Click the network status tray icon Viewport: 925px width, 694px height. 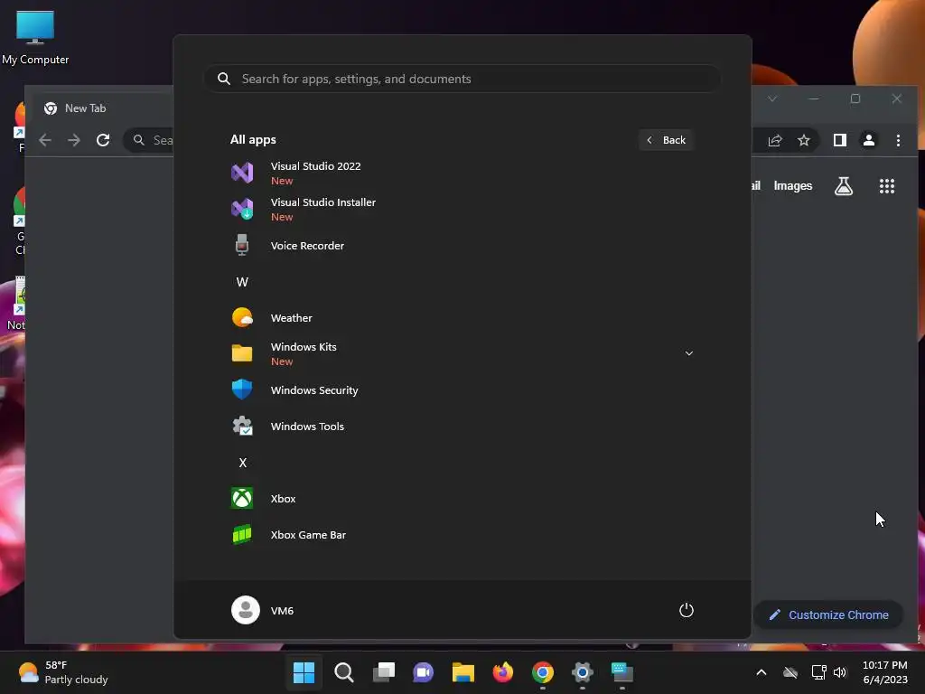click(818, 672)
